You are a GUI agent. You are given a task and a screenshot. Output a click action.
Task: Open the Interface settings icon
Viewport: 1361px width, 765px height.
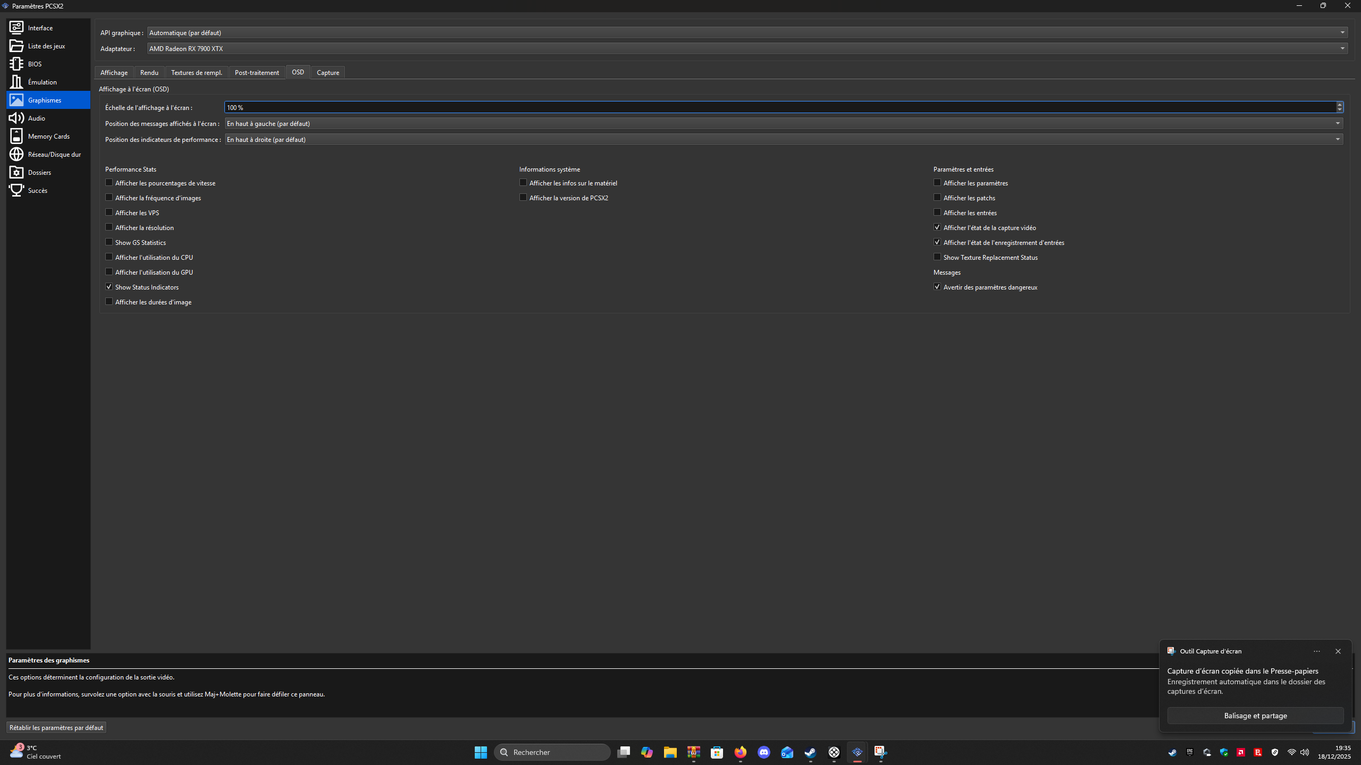[16, 28]
